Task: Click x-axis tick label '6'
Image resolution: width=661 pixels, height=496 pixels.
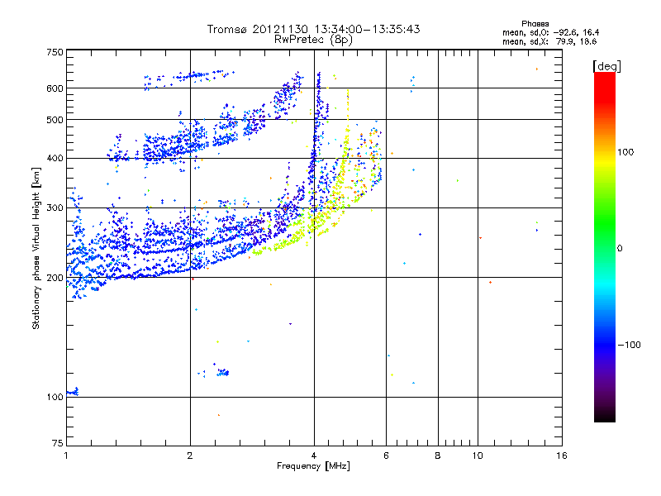Action: pos(386,455)
